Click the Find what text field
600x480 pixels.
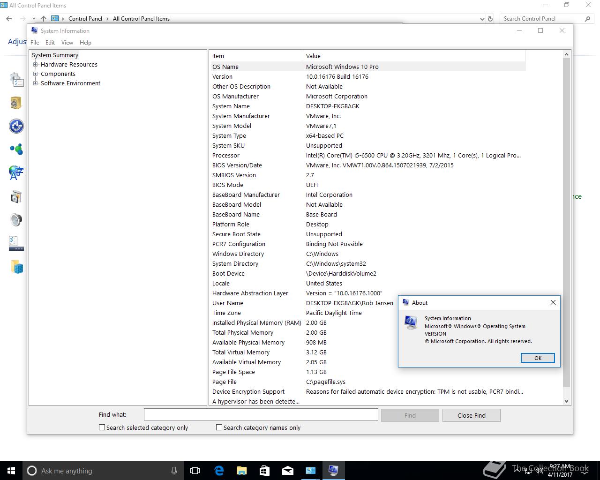[261, 414]
